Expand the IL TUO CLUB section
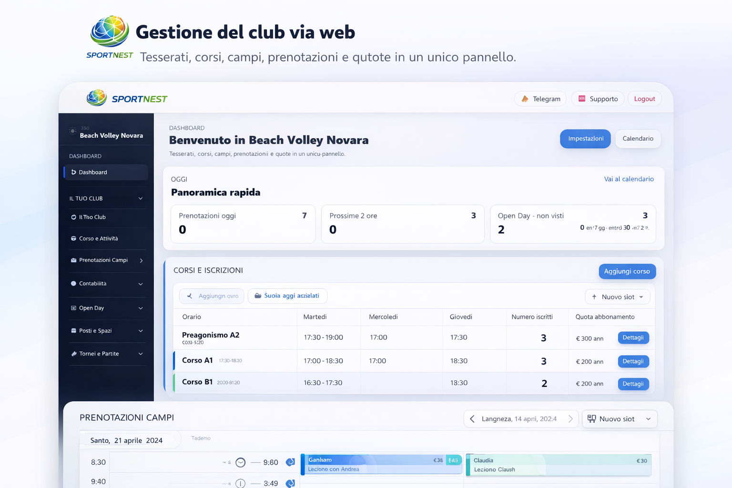732x488 pixels. coord(140,198)
